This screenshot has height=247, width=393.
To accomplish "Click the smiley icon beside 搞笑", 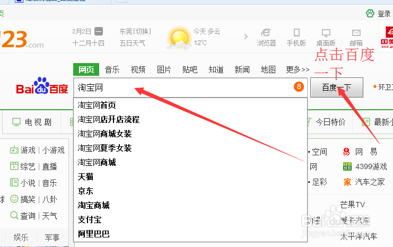I will tap(14, 199).
